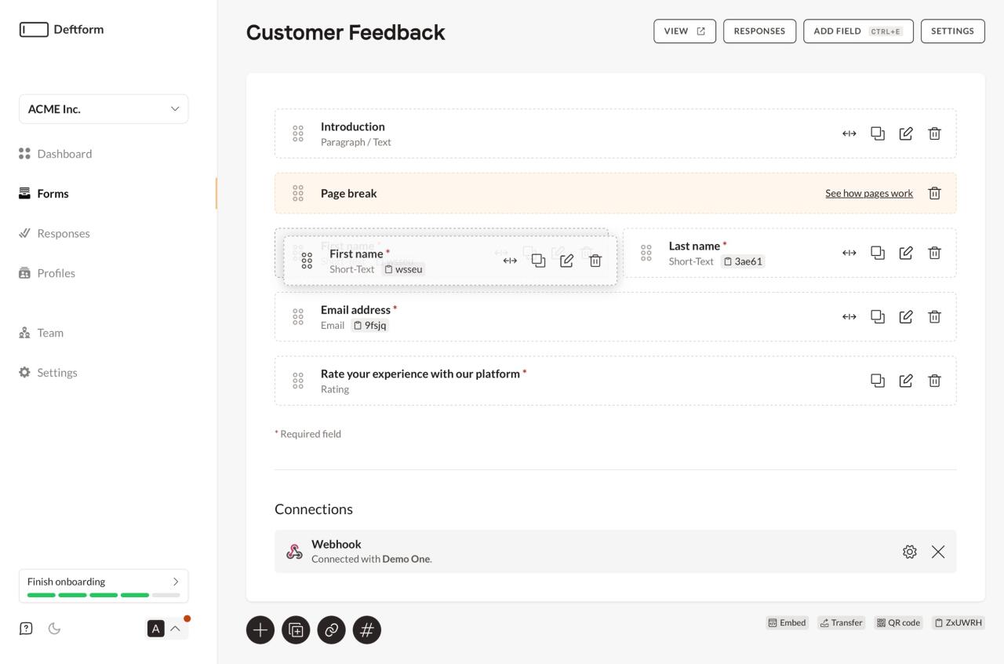Copy the 9fsjq field ID
Viewport: 1004px width, 664px height.
point(370,325)
